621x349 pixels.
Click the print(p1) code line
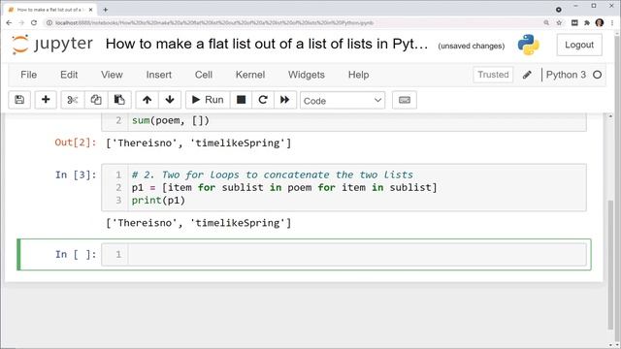[158, 201]
